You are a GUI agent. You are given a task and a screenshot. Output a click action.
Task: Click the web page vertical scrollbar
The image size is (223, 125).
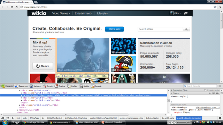point(222,20)
